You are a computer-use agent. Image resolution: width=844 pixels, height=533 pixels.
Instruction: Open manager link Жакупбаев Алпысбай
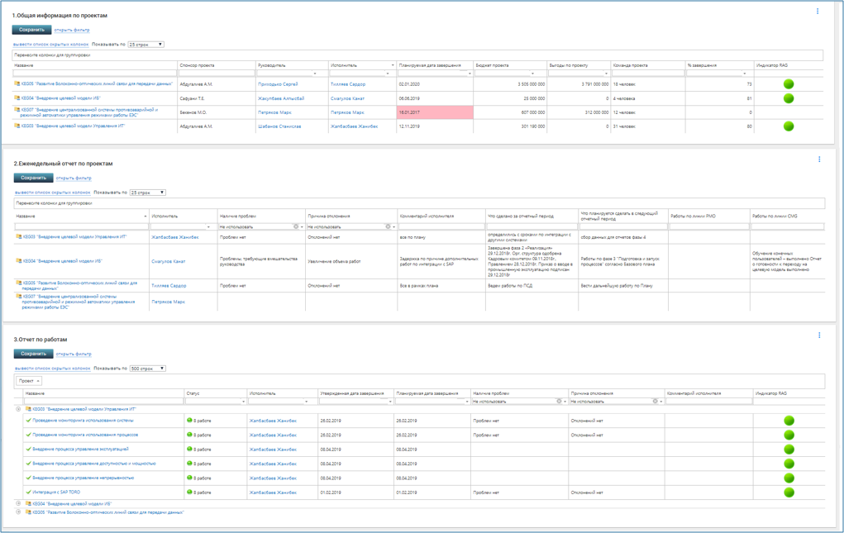pos(281,98)
